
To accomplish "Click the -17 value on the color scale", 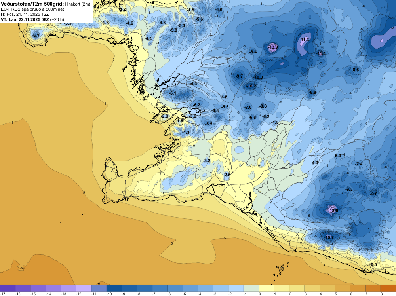I will 2,294.
